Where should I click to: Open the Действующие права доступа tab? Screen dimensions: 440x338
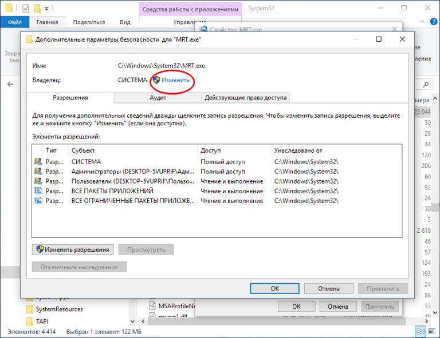pyautogui.click(x=245, y=98)
